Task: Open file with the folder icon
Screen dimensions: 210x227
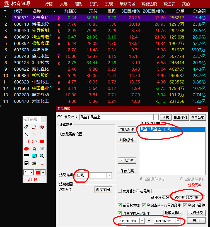Action: pos(34,163)
